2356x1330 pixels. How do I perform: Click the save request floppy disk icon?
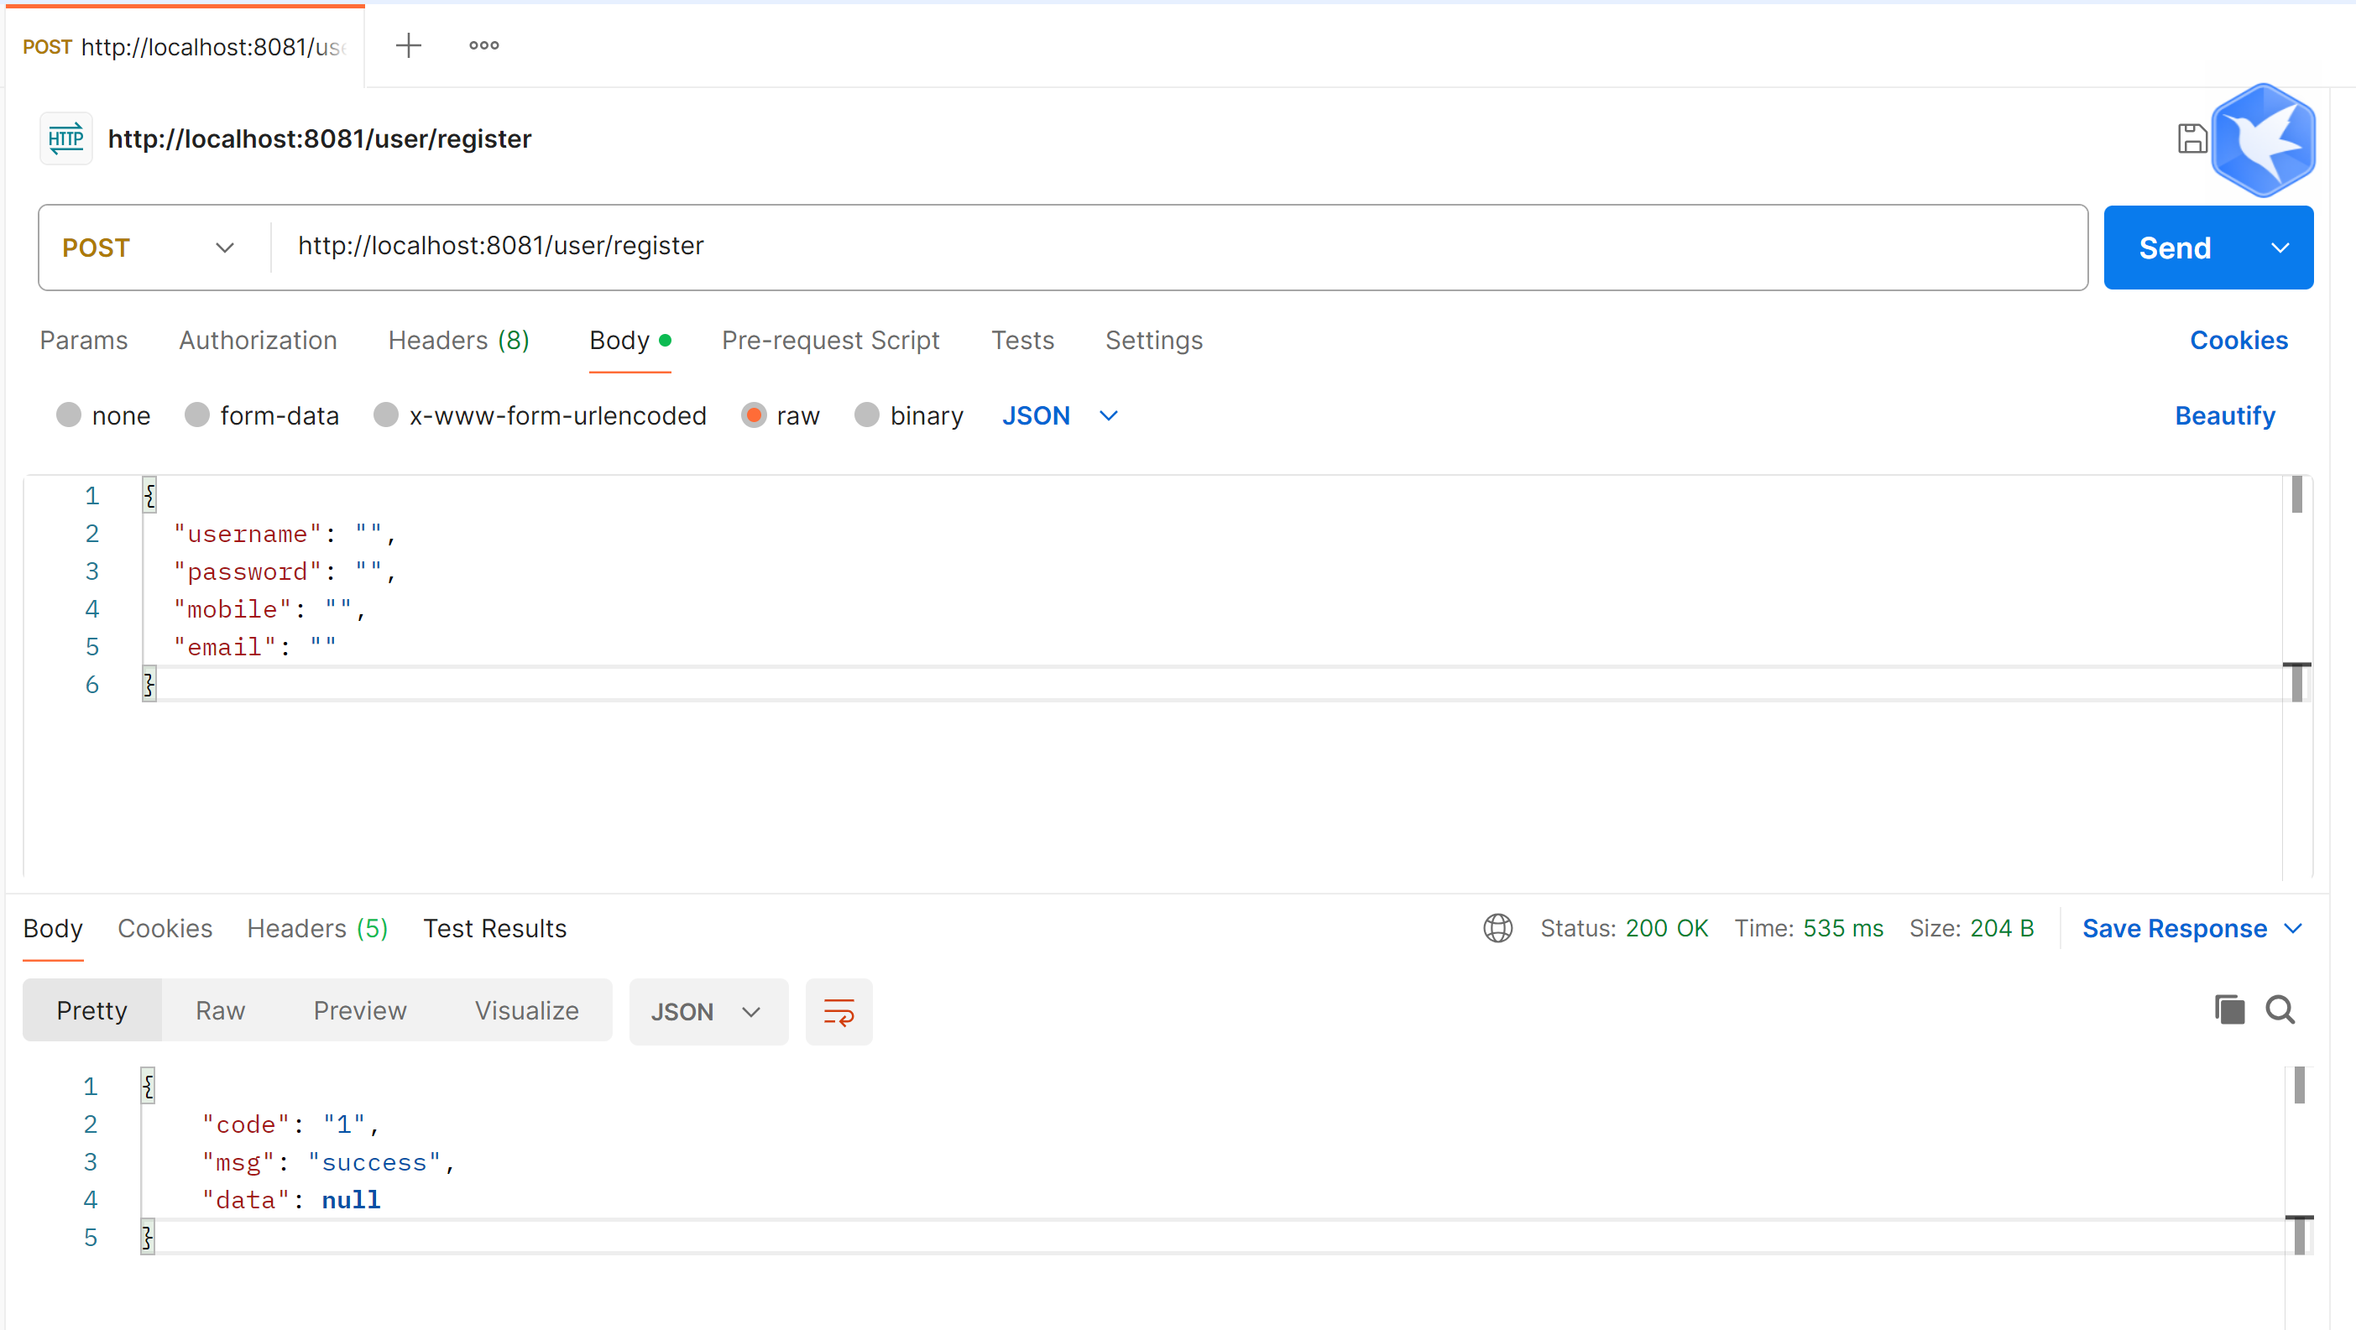(2191, 139)
